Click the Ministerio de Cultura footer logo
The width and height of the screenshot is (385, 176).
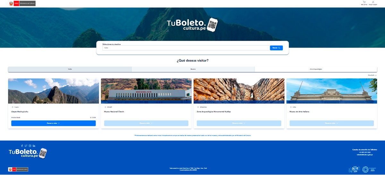[x=18, y=169]
